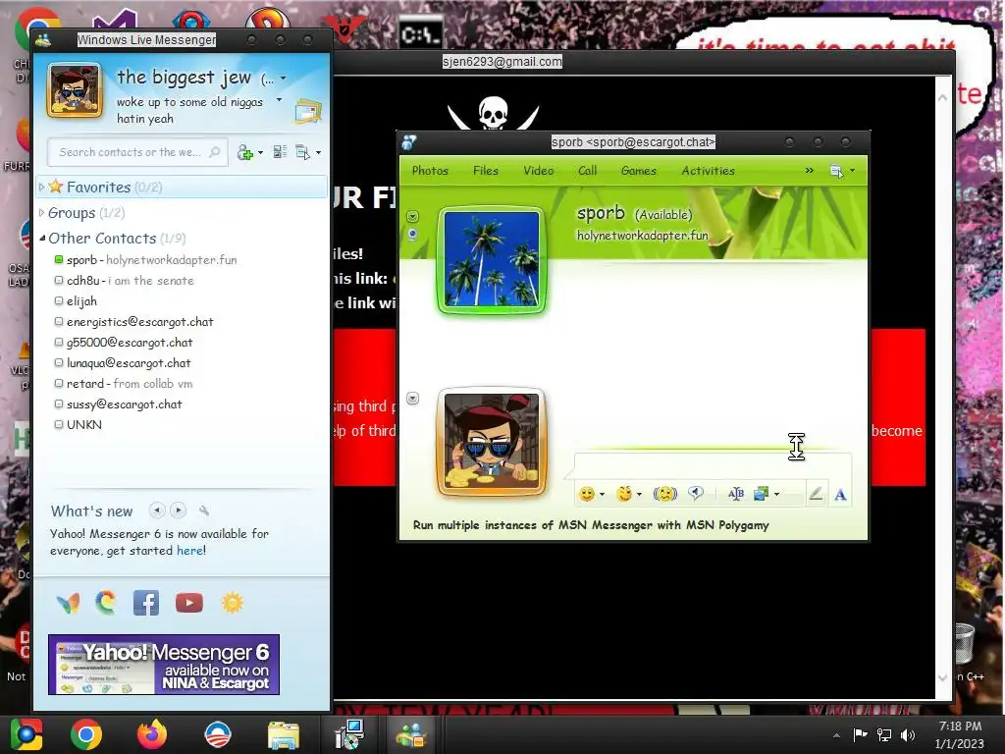Click the Yahoo! Messenger 6 banner ad
This screenshot has width=1005, height=754.
point(164,665)
